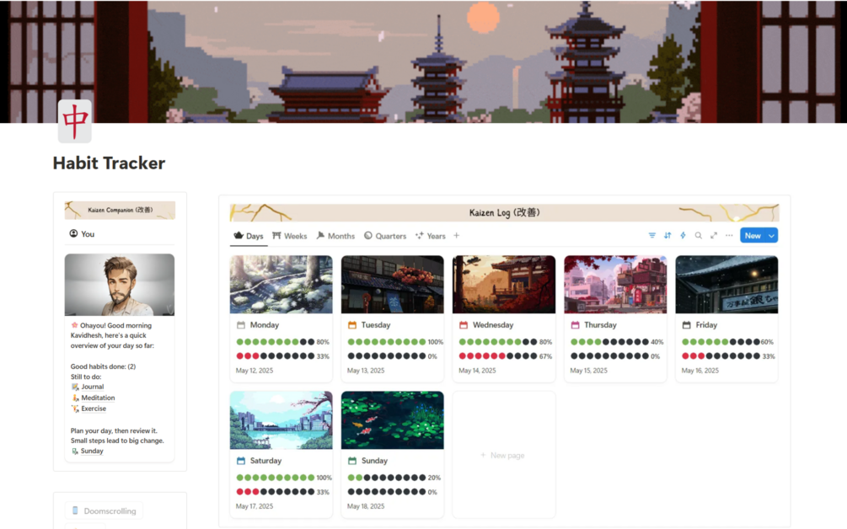Click the sort arrows icon in the toolbar
The height and width of the screenshot is (529, 847).
tap(667, 235)
